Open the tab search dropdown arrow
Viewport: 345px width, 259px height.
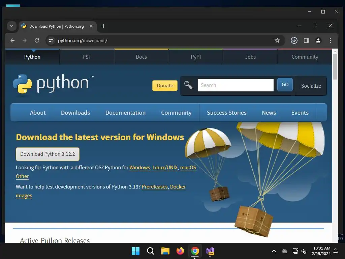[x=12, y=26]
